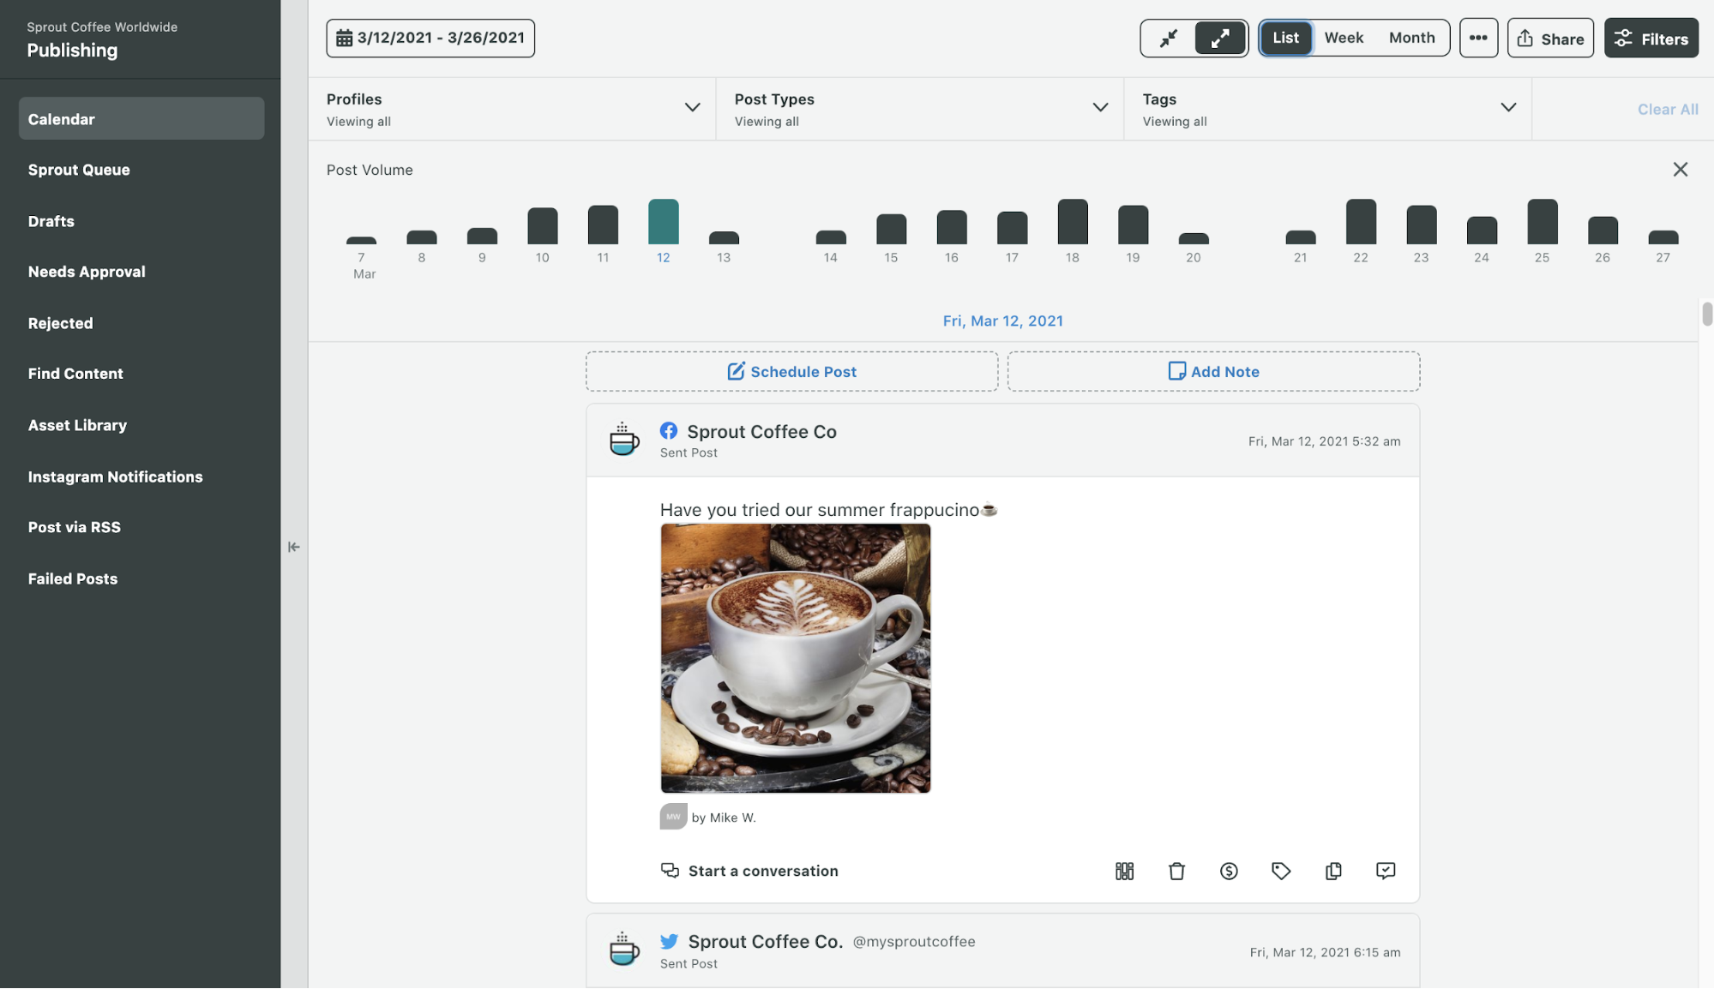Click the delete post icon

coord(1176,870)
